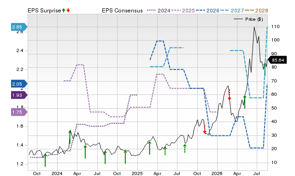This screenshot has height=176, width=295.
Task: Click green surprise arrow between Apr and Jul 2024
Action: pos(85,152)
